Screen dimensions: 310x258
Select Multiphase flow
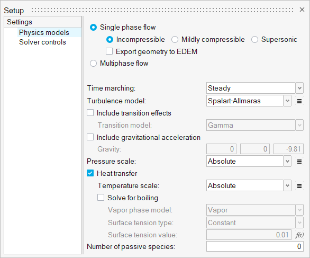[93, 64]
